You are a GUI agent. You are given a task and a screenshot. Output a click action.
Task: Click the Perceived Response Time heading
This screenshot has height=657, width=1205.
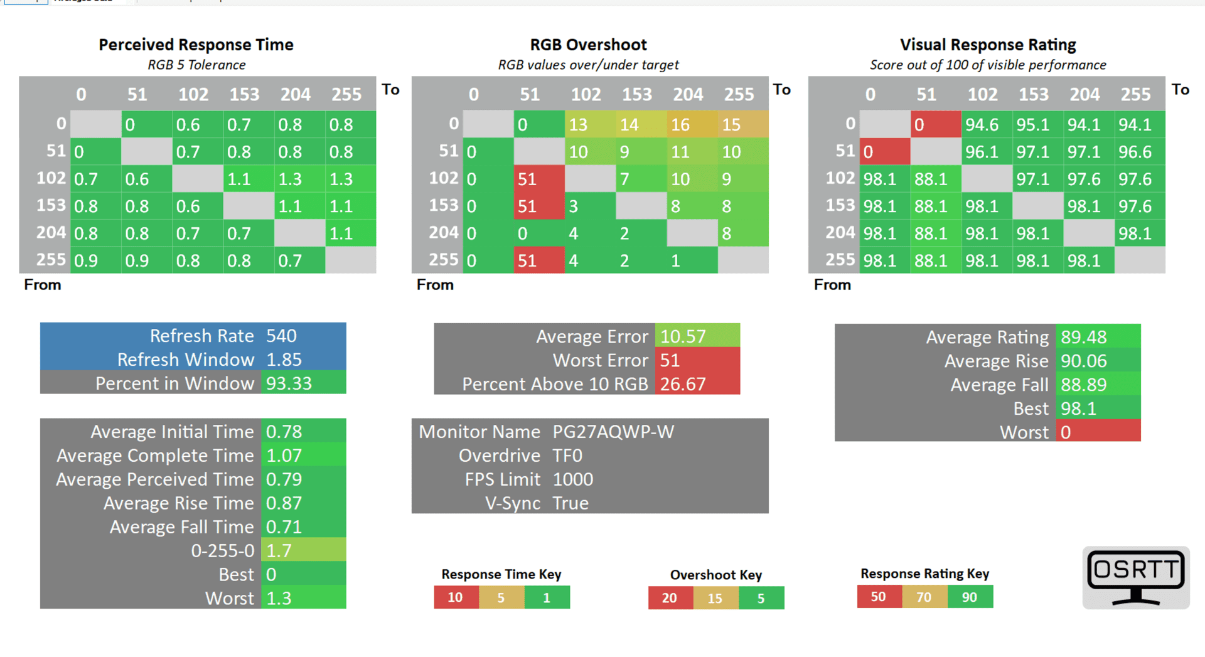tap(196, 45)
